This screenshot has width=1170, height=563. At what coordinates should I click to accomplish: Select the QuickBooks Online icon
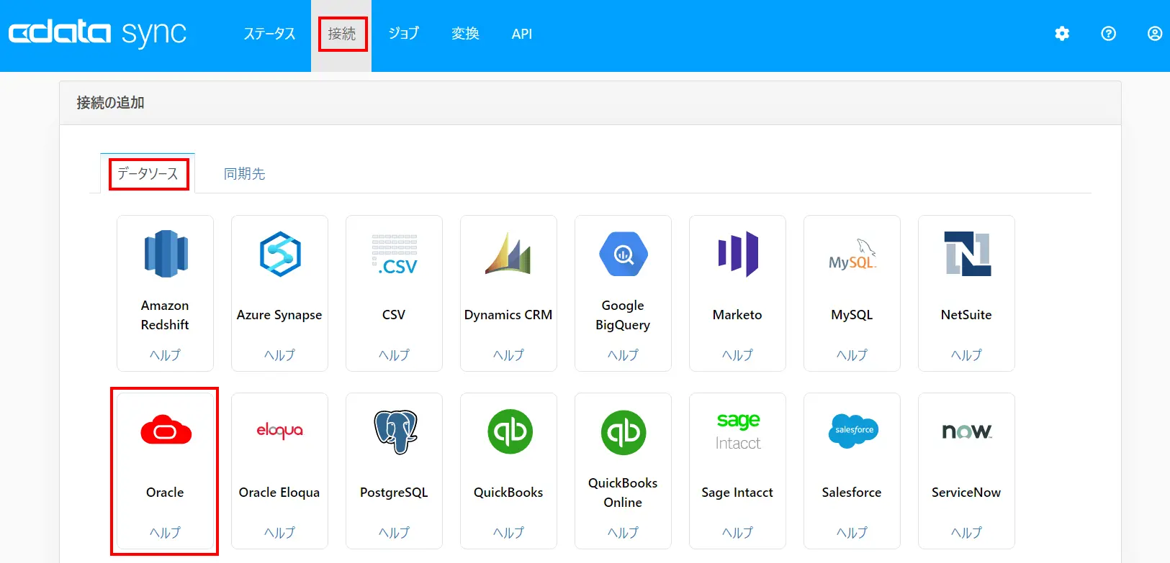624,431
